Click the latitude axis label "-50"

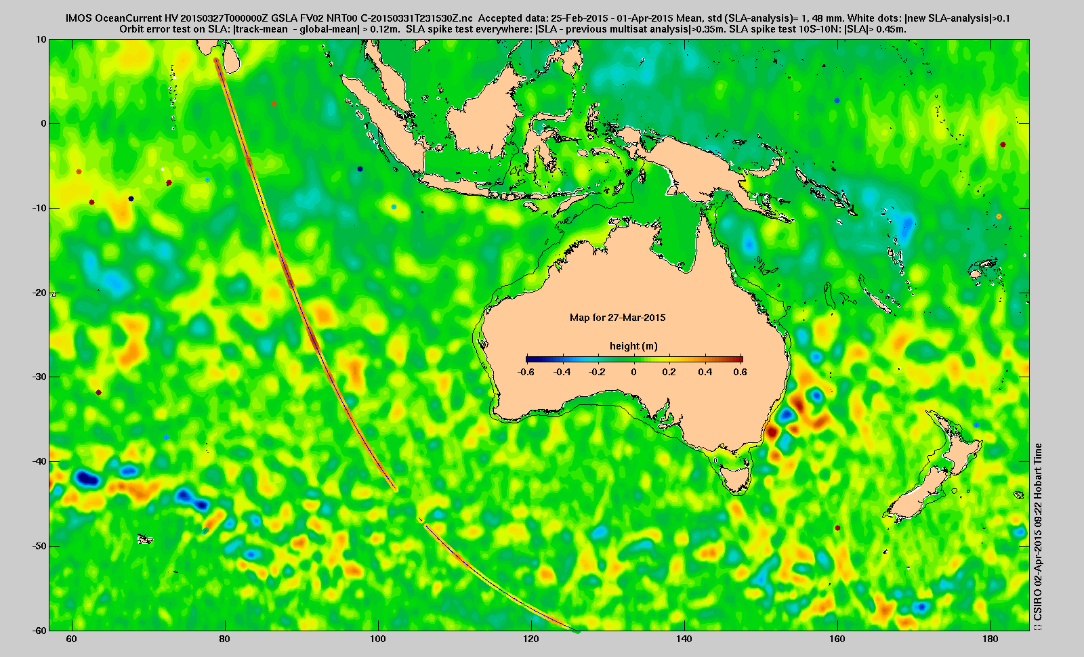[39, 546]
